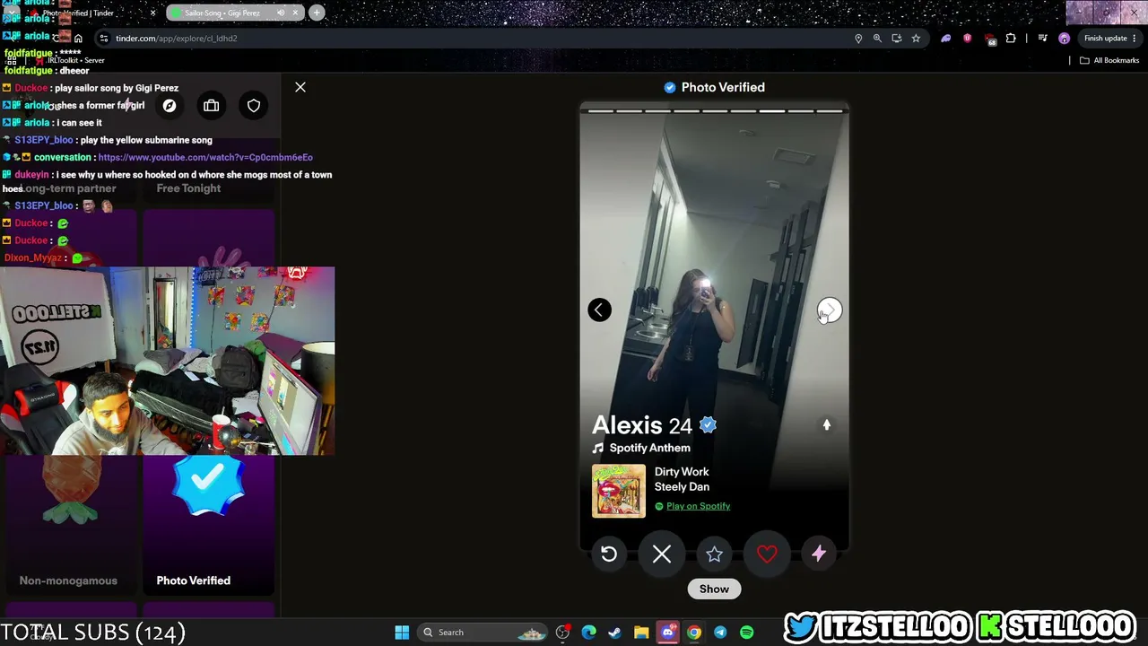The width and height of the screenshot is (1148, 646).
Task: Click the Show button below the action bar
Action: (714, 589)
